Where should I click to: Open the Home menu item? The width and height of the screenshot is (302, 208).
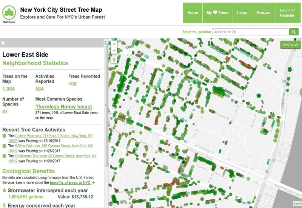pyautogui.click(x=193, y=13)
